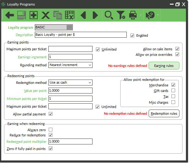Image resolution: width=189 pixels, height=166 pixels.
Task: Click the printer icon
Action: [x=133, y=15]
